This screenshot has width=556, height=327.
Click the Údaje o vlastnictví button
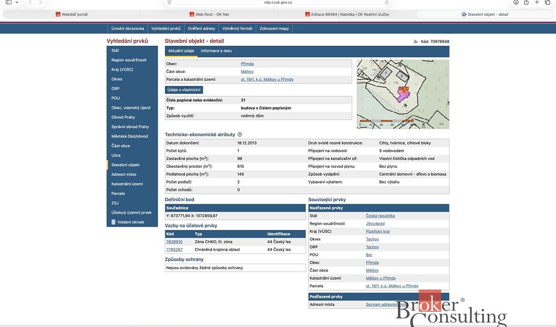point(184,90)
